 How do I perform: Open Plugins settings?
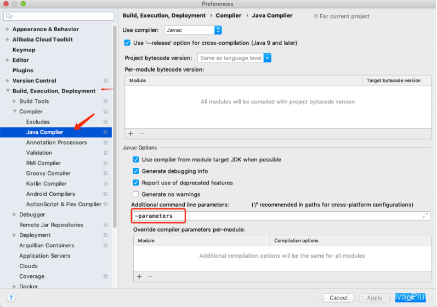(22, 71)
